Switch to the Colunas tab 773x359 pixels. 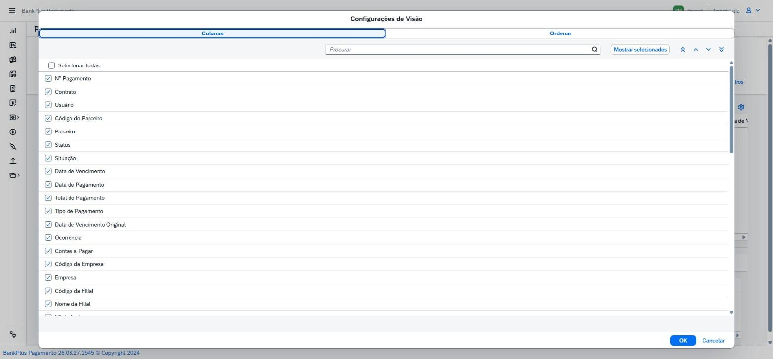[x=212, y=33]
